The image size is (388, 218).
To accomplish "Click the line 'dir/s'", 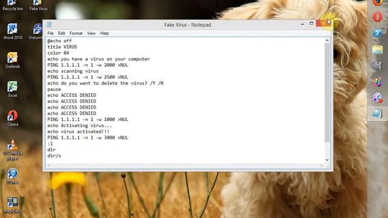I will (54, 156).
